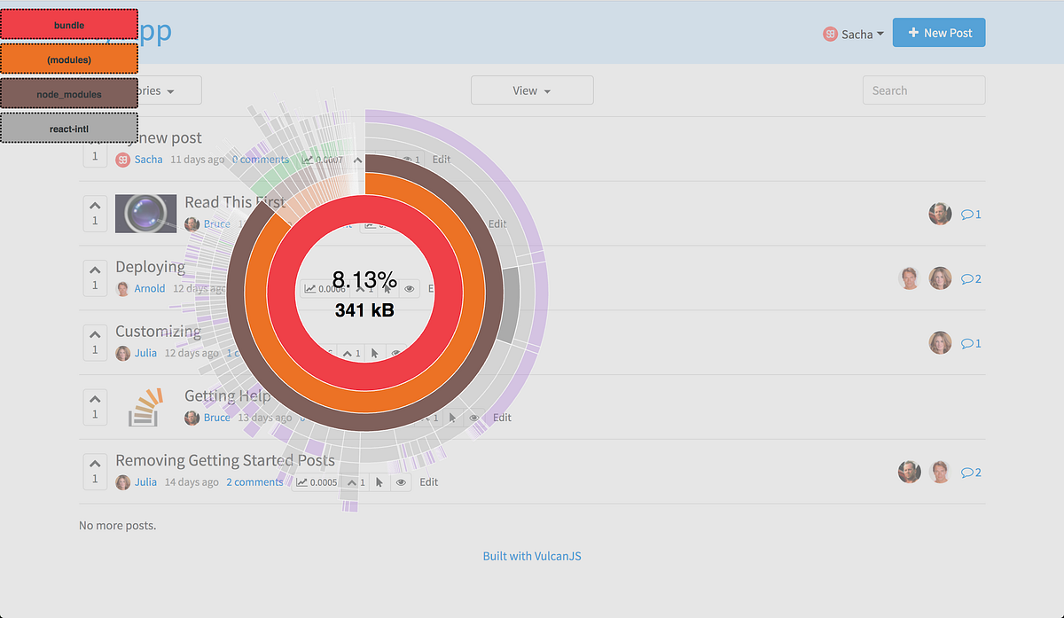Open the Sacha user dropdown
Image resolution: width=1064 pixels, height=618 pixels.
(x=853, y=34)
